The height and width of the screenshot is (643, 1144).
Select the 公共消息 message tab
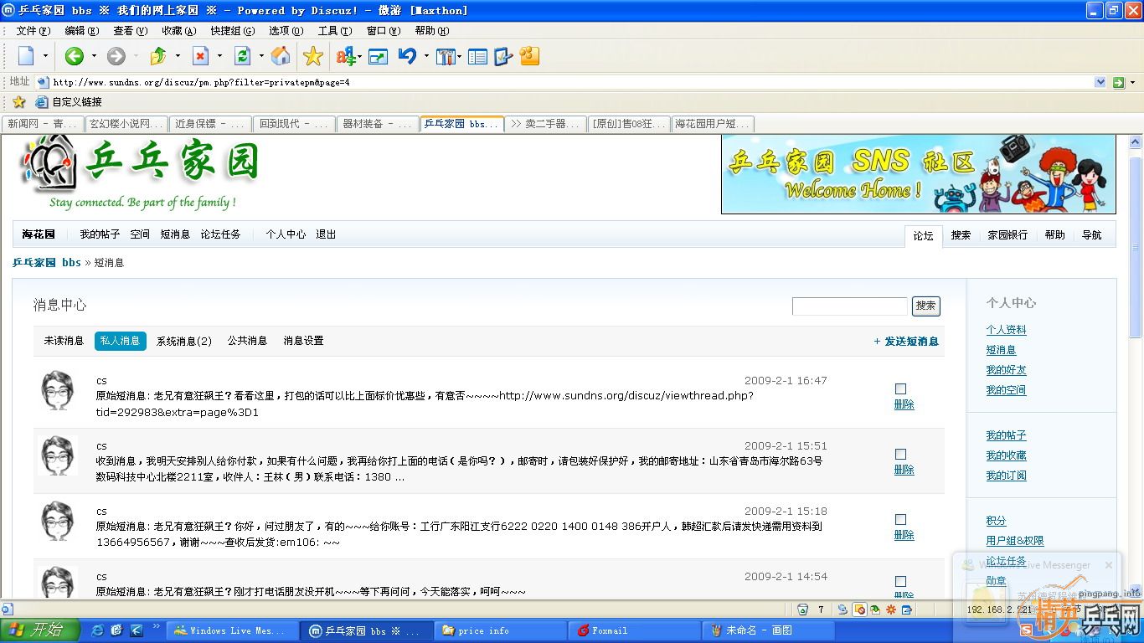tap(247, 341)
